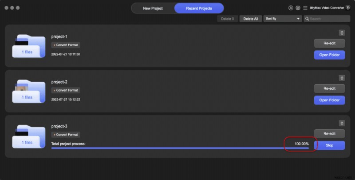This screenshot has height=180, width=355.
Task: Click Convert Format tag on project-3
Action: (x=66, y=135)
